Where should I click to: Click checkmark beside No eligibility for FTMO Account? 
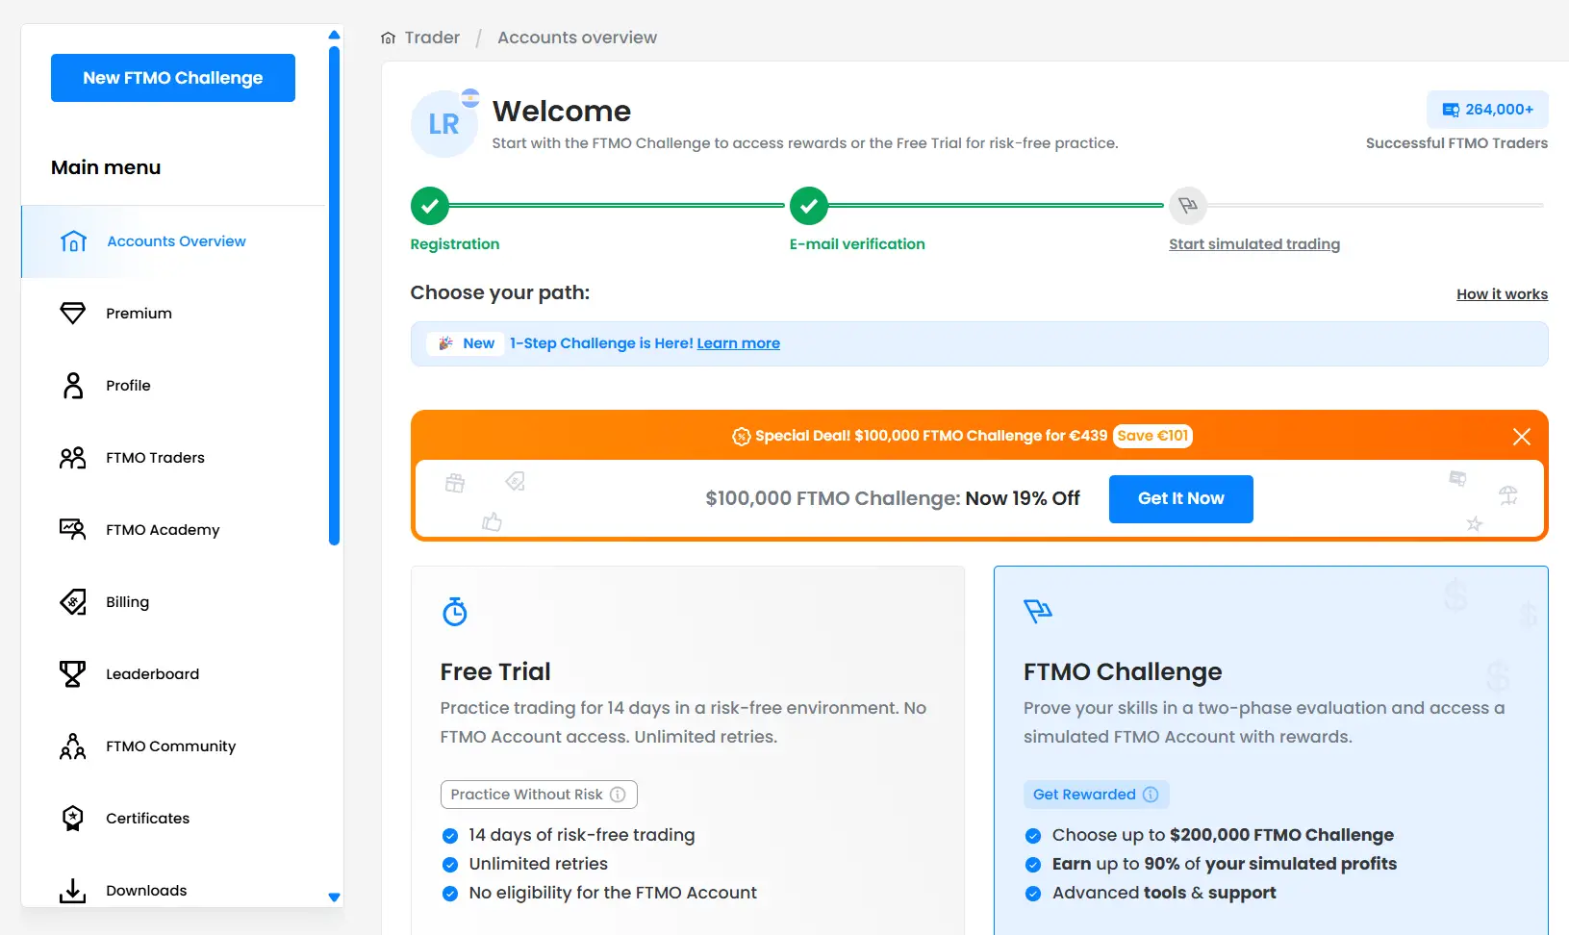click(449, 894)
